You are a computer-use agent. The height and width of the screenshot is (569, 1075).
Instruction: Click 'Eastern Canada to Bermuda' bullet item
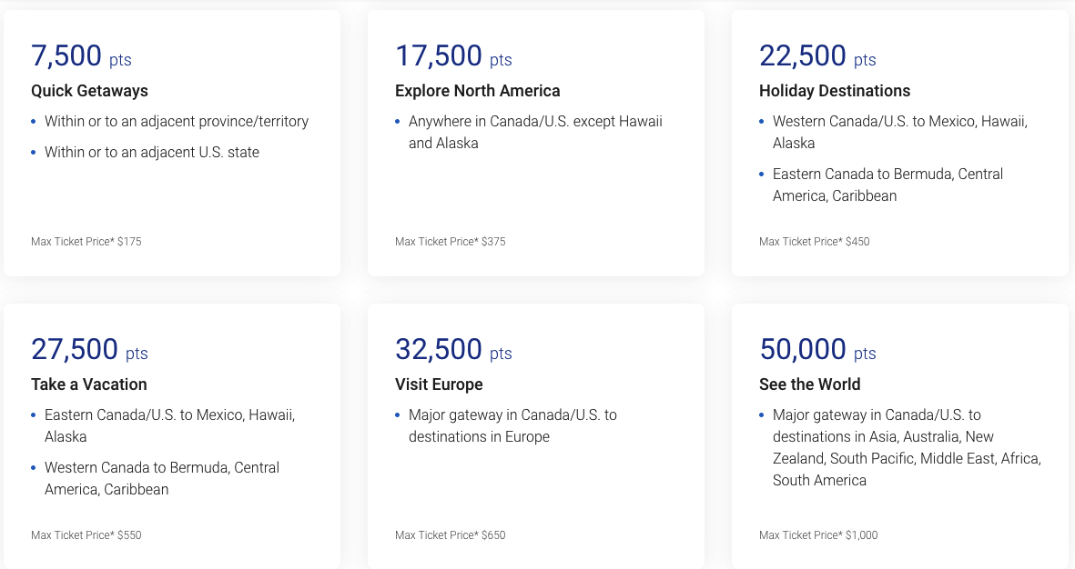point(887,185)
